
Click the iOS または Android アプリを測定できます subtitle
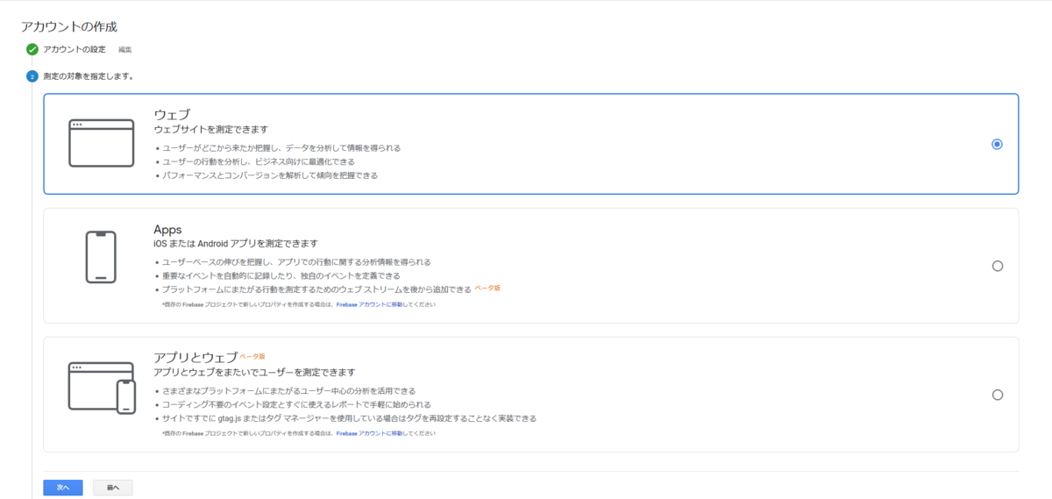click(235, 243)
